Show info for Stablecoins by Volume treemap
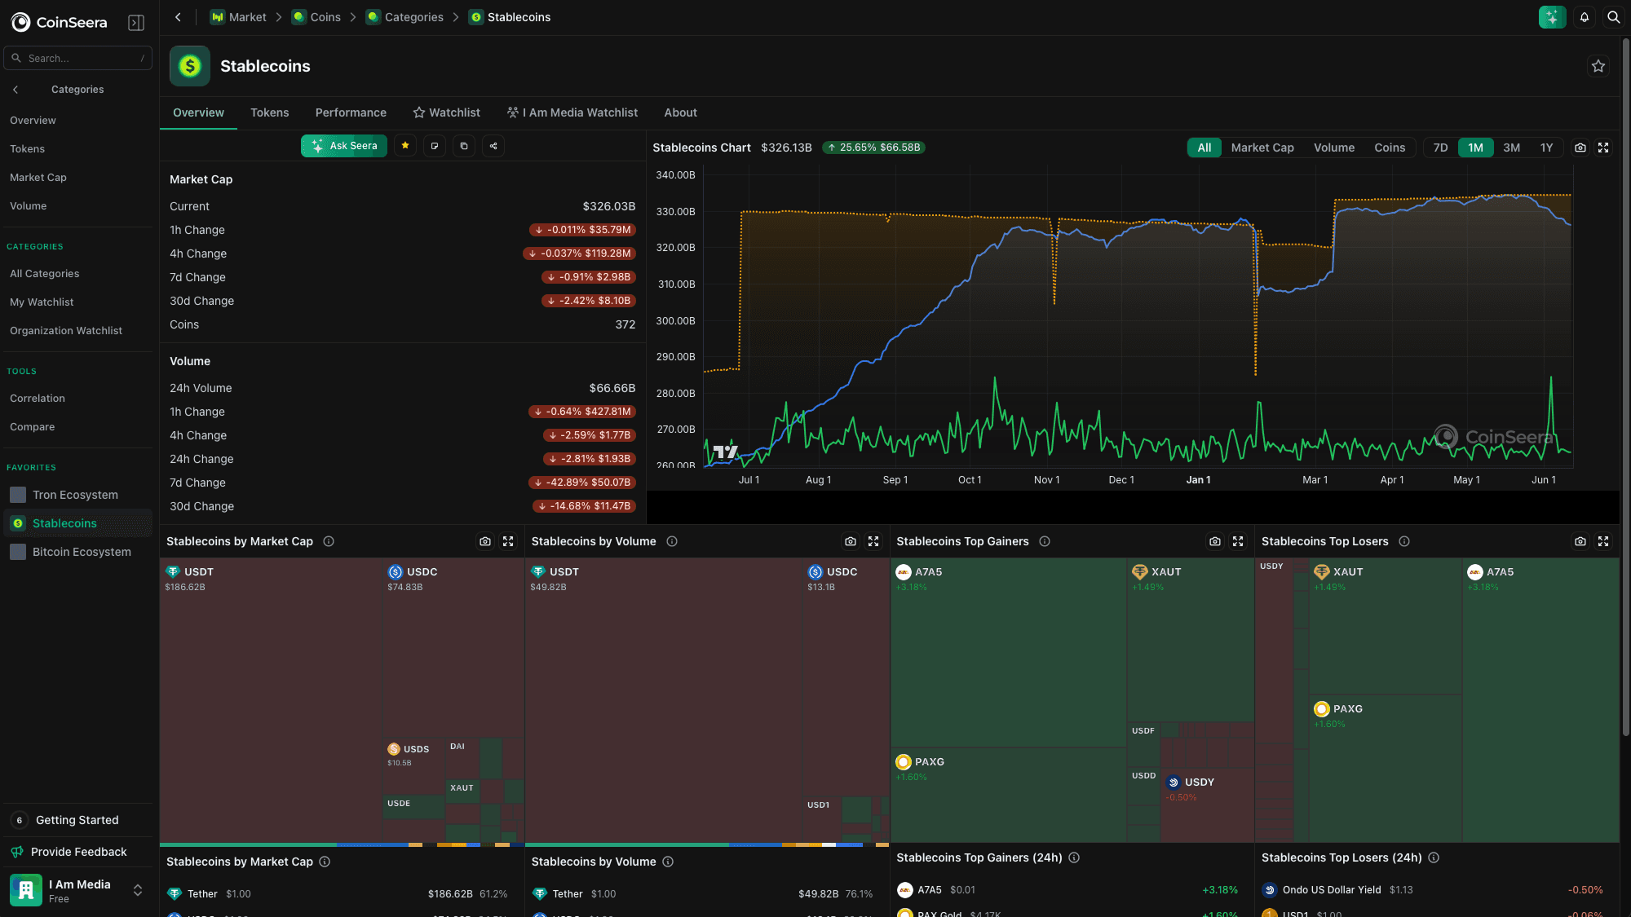Image resolution: width=1631 pixels, height=917 pixels. (672, 541)
